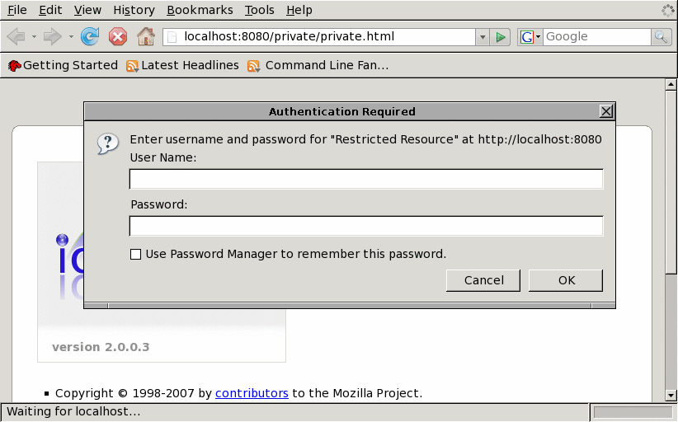Click the page scrollbar down arrow
This screenshot has height=422, width=678.
(671, 395)
